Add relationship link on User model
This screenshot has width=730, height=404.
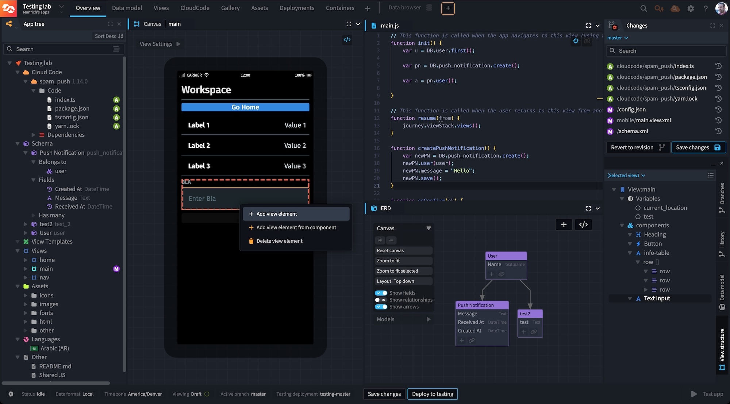502,274
